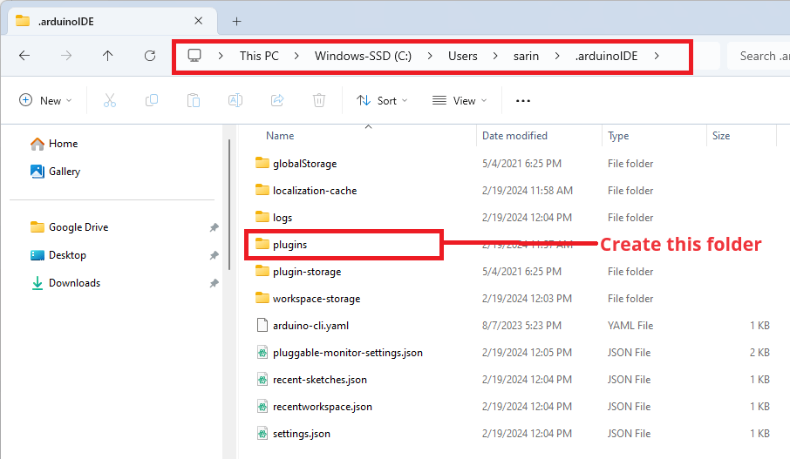Click the Cut scissors icon
The height and width of the screenshot is (459, 790).
(110, 100)
